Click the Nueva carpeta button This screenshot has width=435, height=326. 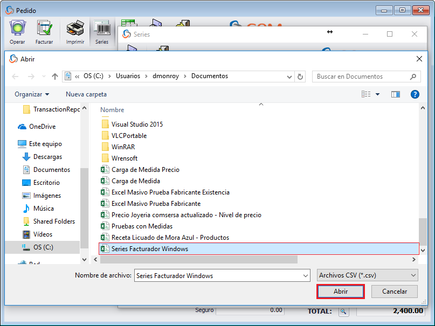[86, 94]
